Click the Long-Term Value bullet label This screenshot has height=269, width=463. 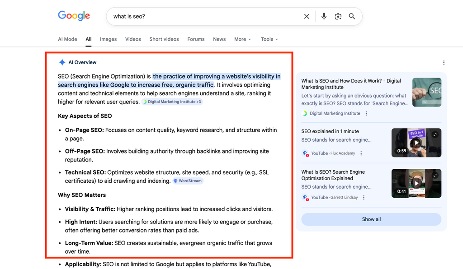(89, 243)
